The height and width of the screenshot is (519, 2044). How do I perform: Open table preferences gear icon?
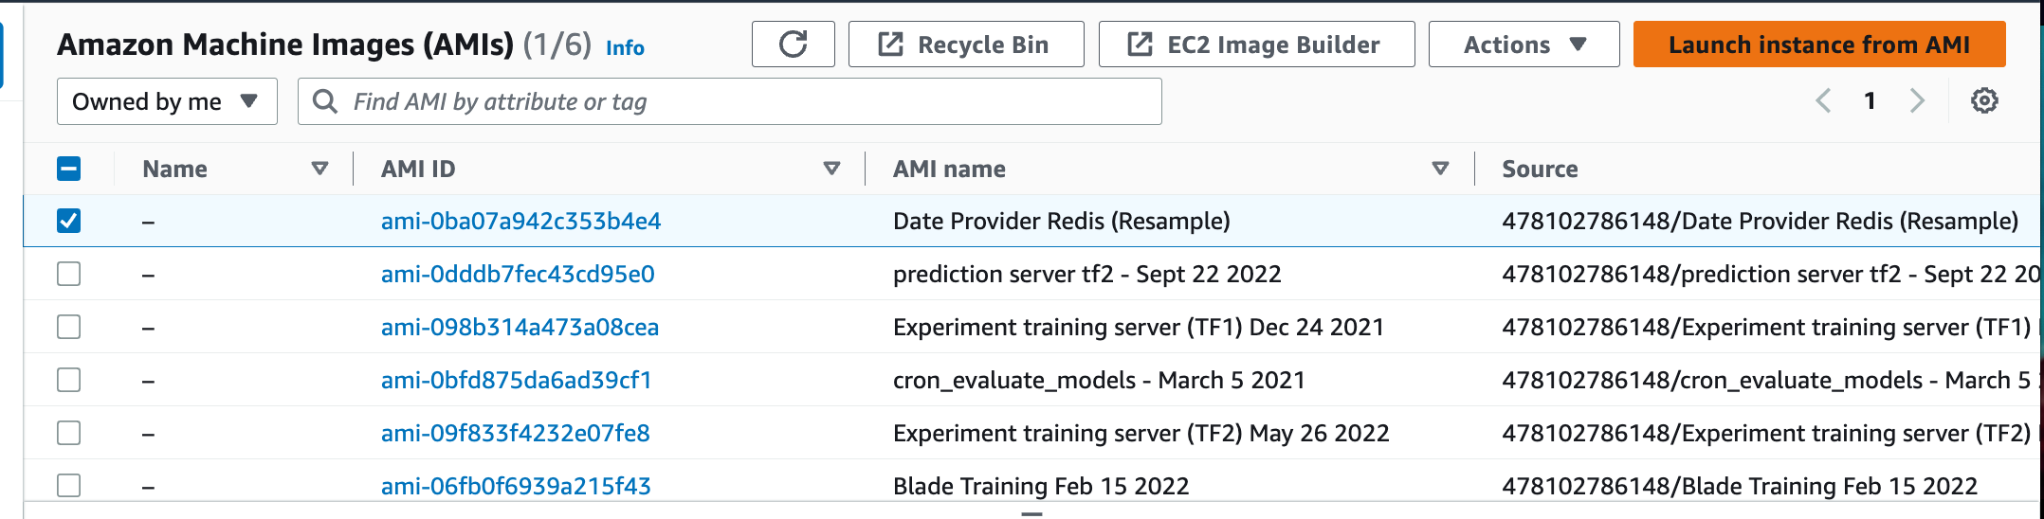point(1984,101)
